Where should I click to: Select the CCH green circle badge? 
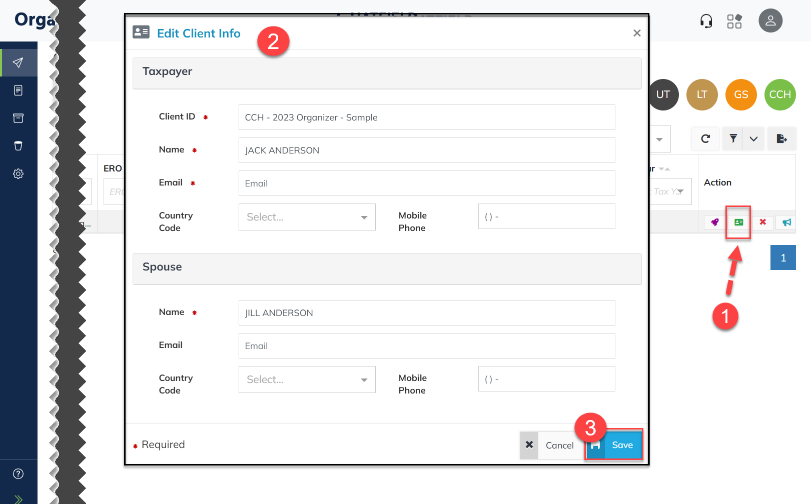coord(779,94)
